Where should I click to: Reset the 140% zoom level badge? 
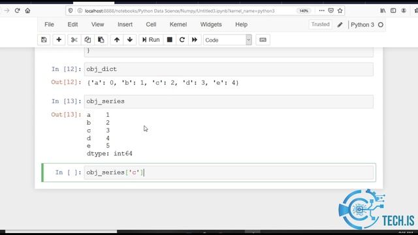303,11
